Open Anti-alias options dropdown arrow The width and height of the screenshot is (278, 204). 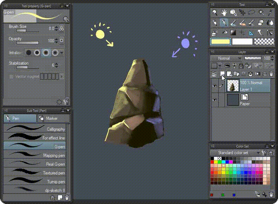pyautogui.click(x=61, y=52)
